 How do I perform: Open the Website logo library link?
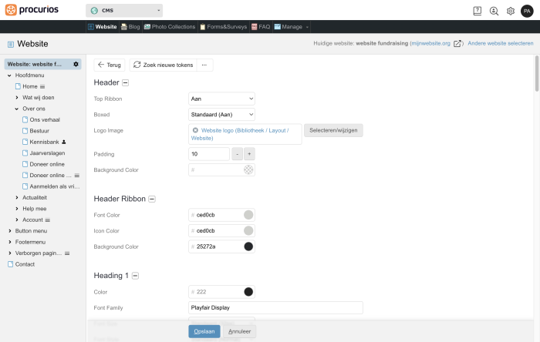coord(241,134)
